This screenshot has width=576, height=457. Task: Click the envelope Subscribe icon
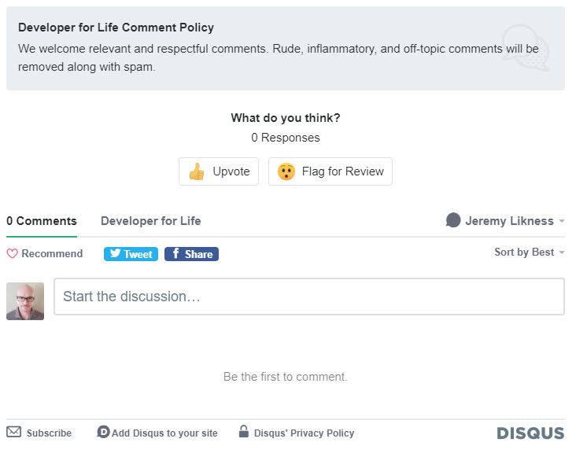coord(14,432)
